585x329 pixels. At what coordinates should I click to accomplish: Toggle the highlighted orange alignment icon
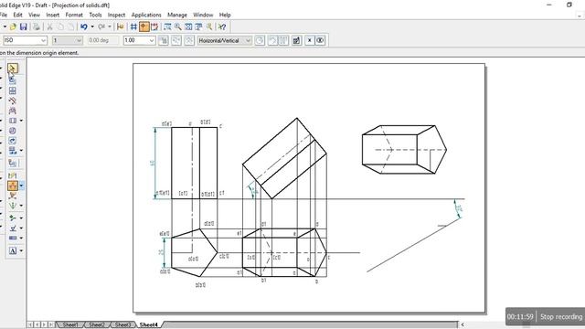pos(144,27)
